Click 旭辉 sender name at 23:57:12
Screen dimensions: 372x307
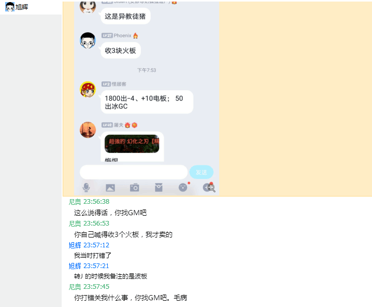coord(75,245)
